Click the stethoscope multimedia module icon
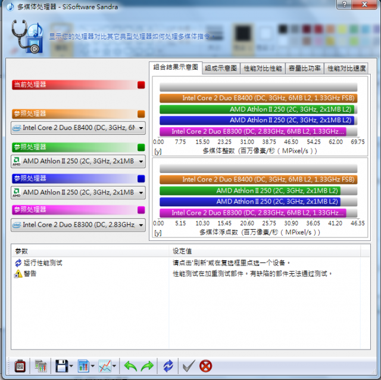381x380 pixels. click(27, 36)
